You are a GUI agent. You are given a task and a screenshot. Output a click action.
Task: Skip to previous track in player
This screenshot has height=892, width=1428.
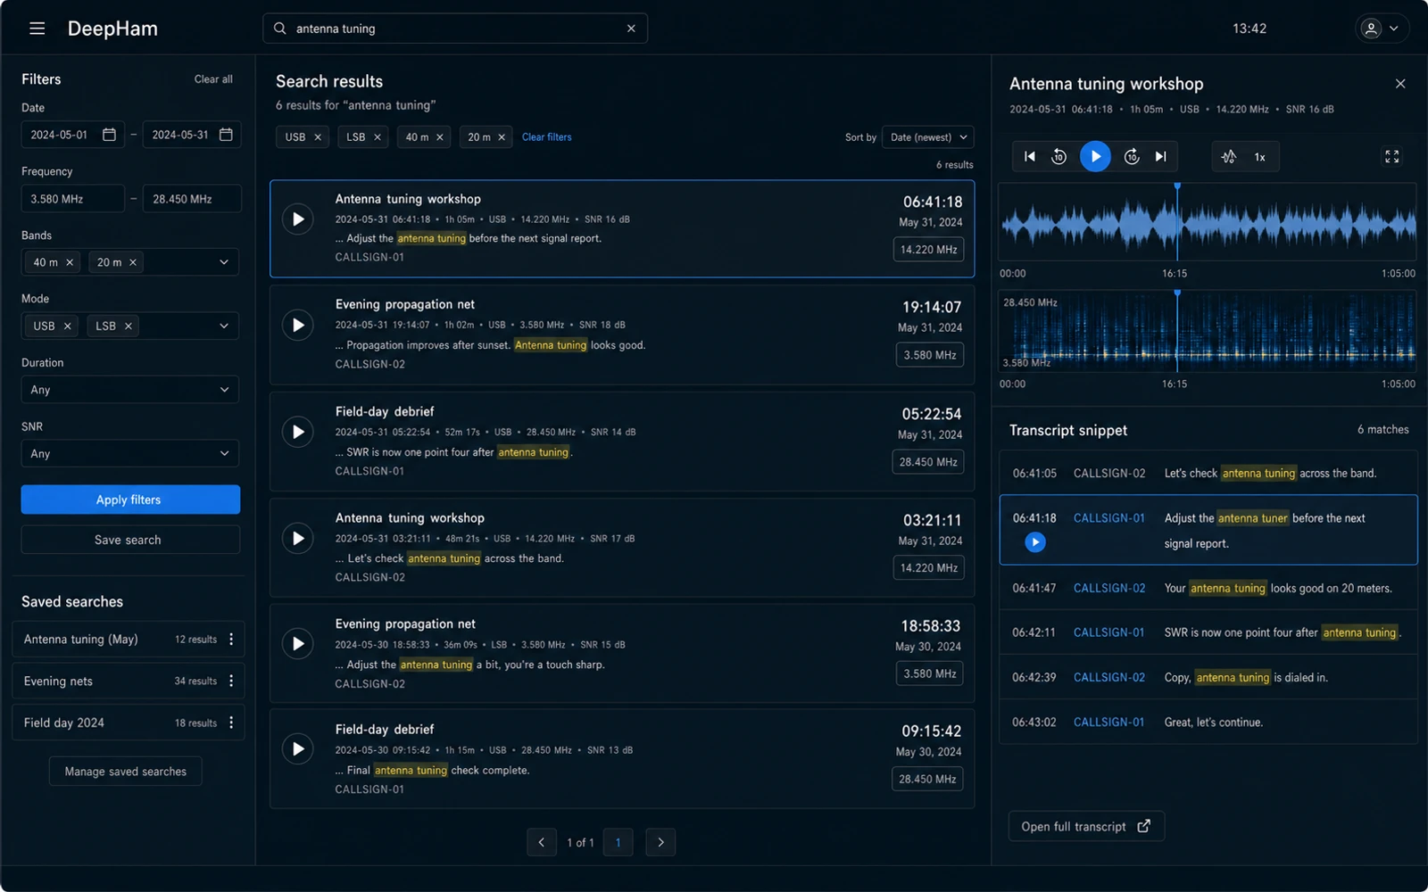tap(1029, 157)
